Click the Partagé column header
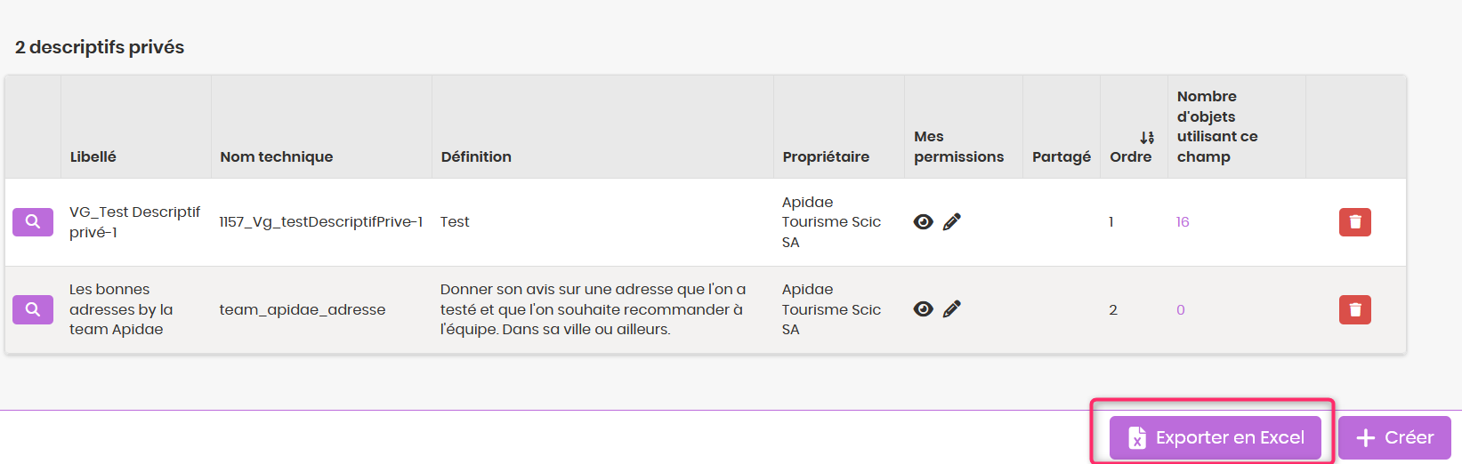1462x464 pixels. (x=1062, y=156)
